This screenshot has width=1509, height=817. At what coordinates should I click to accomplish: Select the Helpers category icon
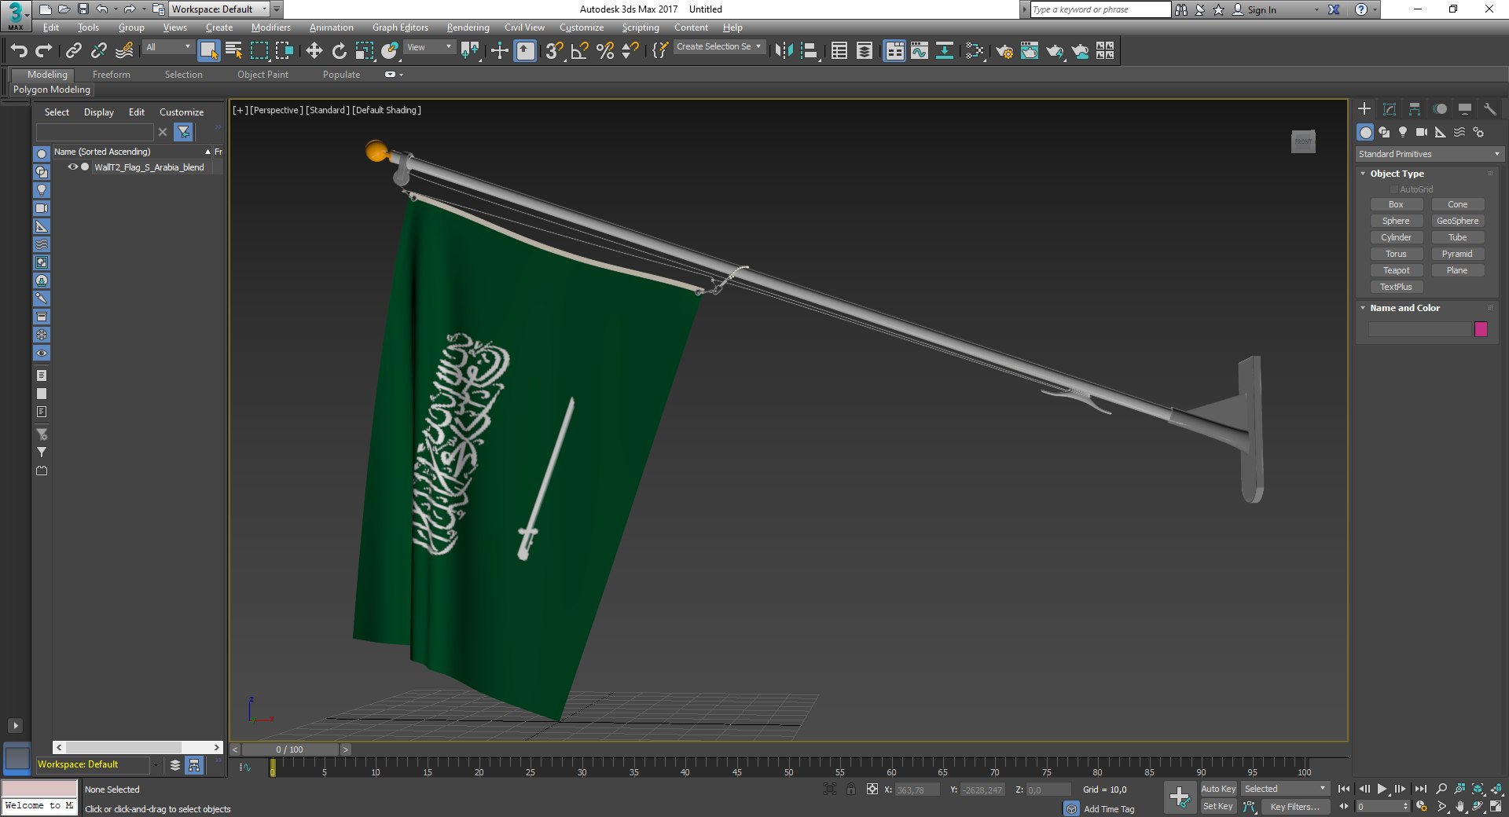pyautogui.click(x=1441, y=132)
